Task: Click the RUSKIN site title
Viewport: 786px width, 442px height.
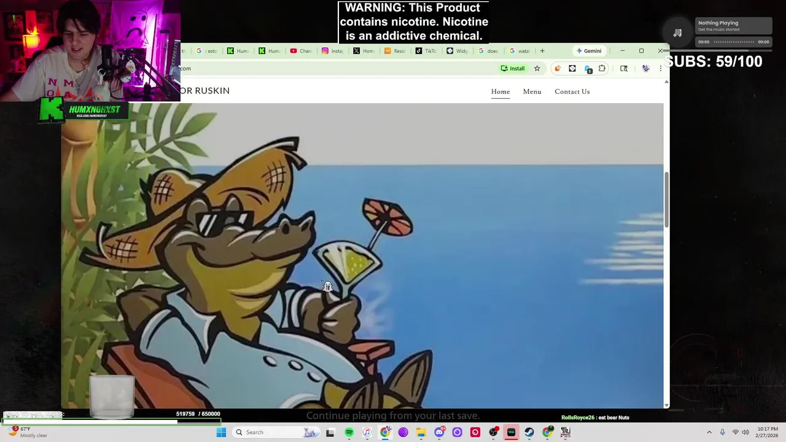Action: [205, 90]
